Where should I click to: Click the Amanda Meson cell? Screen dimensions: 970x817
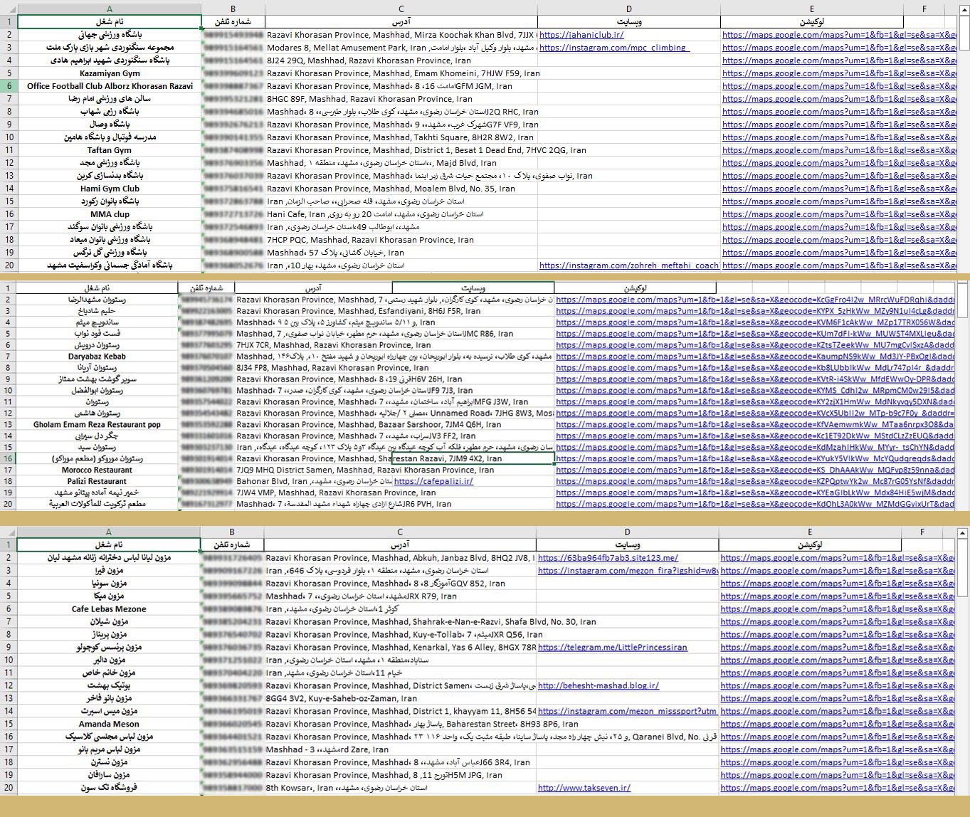(109, 724)
